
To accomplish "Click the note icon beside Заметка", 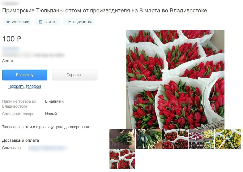I will coord(40,22).
